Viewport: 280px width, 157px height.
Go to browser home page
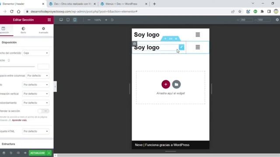[x=18, y=11]
